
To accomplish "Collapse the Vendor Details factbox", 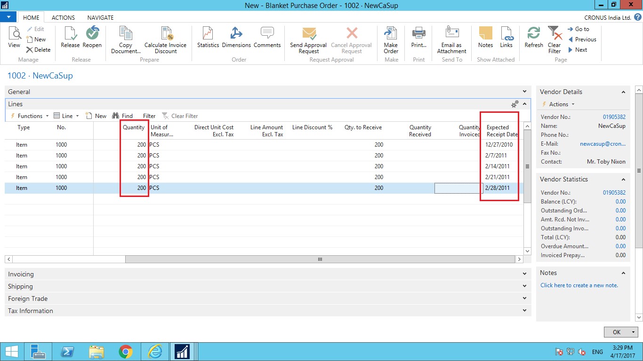I will click(x=623, y=92).
